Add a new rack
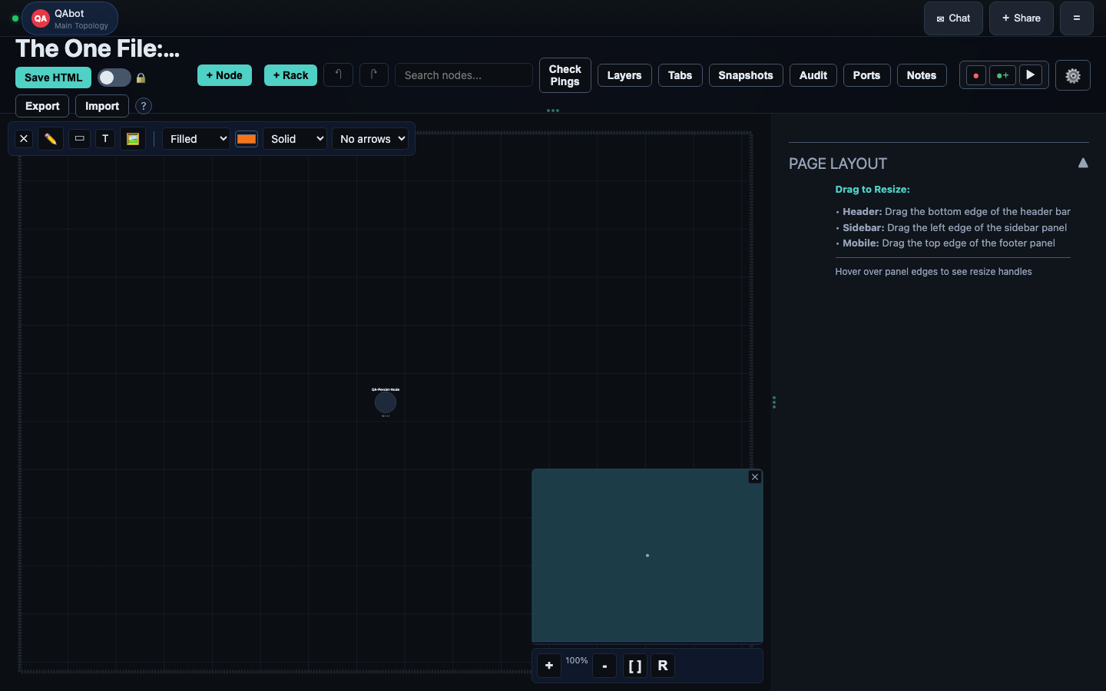The image size is (1106, 691). [x=290, y=75]
